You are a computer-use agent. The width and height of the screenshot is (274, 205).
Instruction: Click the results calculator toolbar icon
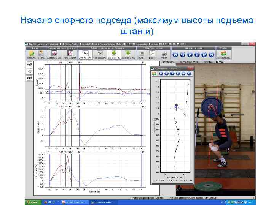[x=142, y=55]
